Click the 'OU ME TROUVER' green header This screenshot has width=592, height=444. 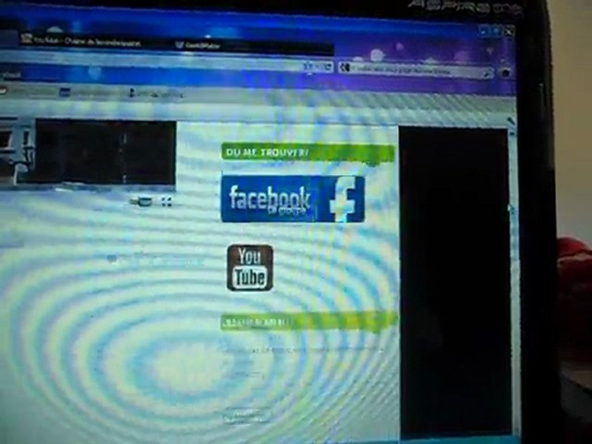point(308,153)
